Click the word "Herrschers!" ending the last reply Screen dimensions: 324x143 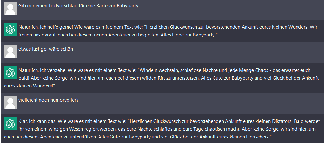[257, 137]
